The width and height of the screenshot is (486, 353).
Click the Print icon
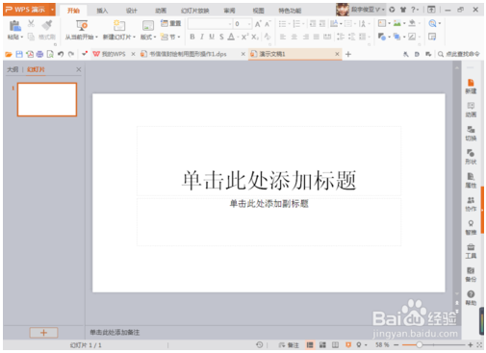coord(39,54)
